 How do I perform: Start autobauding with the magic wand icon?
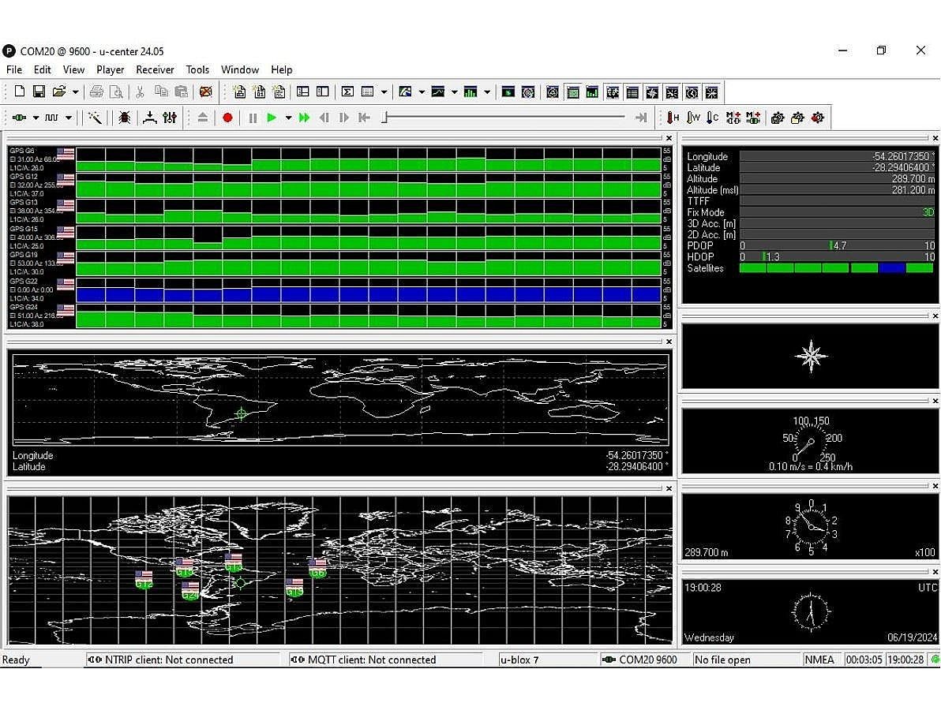point(94,118)
